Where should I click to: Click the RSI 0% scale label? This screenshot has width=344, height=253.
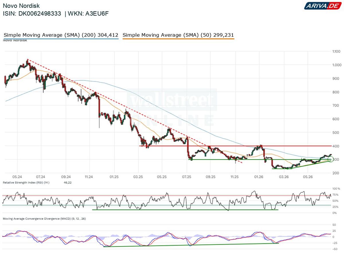pos(334,213)
